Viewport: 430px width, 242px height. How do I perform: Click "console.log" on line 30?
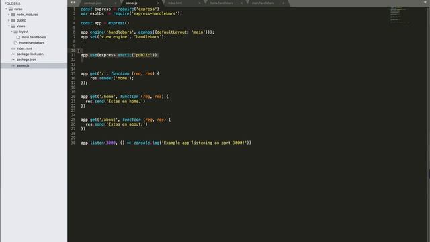point(146,143)
